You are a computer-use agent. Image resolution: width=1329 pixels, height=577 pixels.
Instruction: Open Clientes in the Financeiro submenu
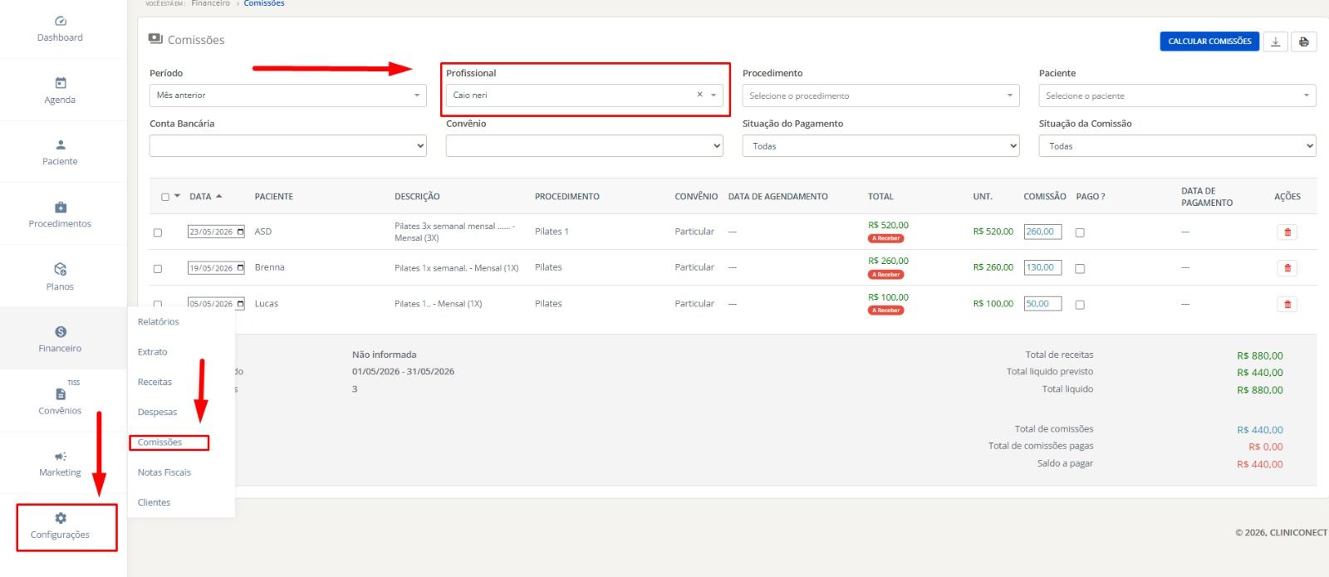154,502
